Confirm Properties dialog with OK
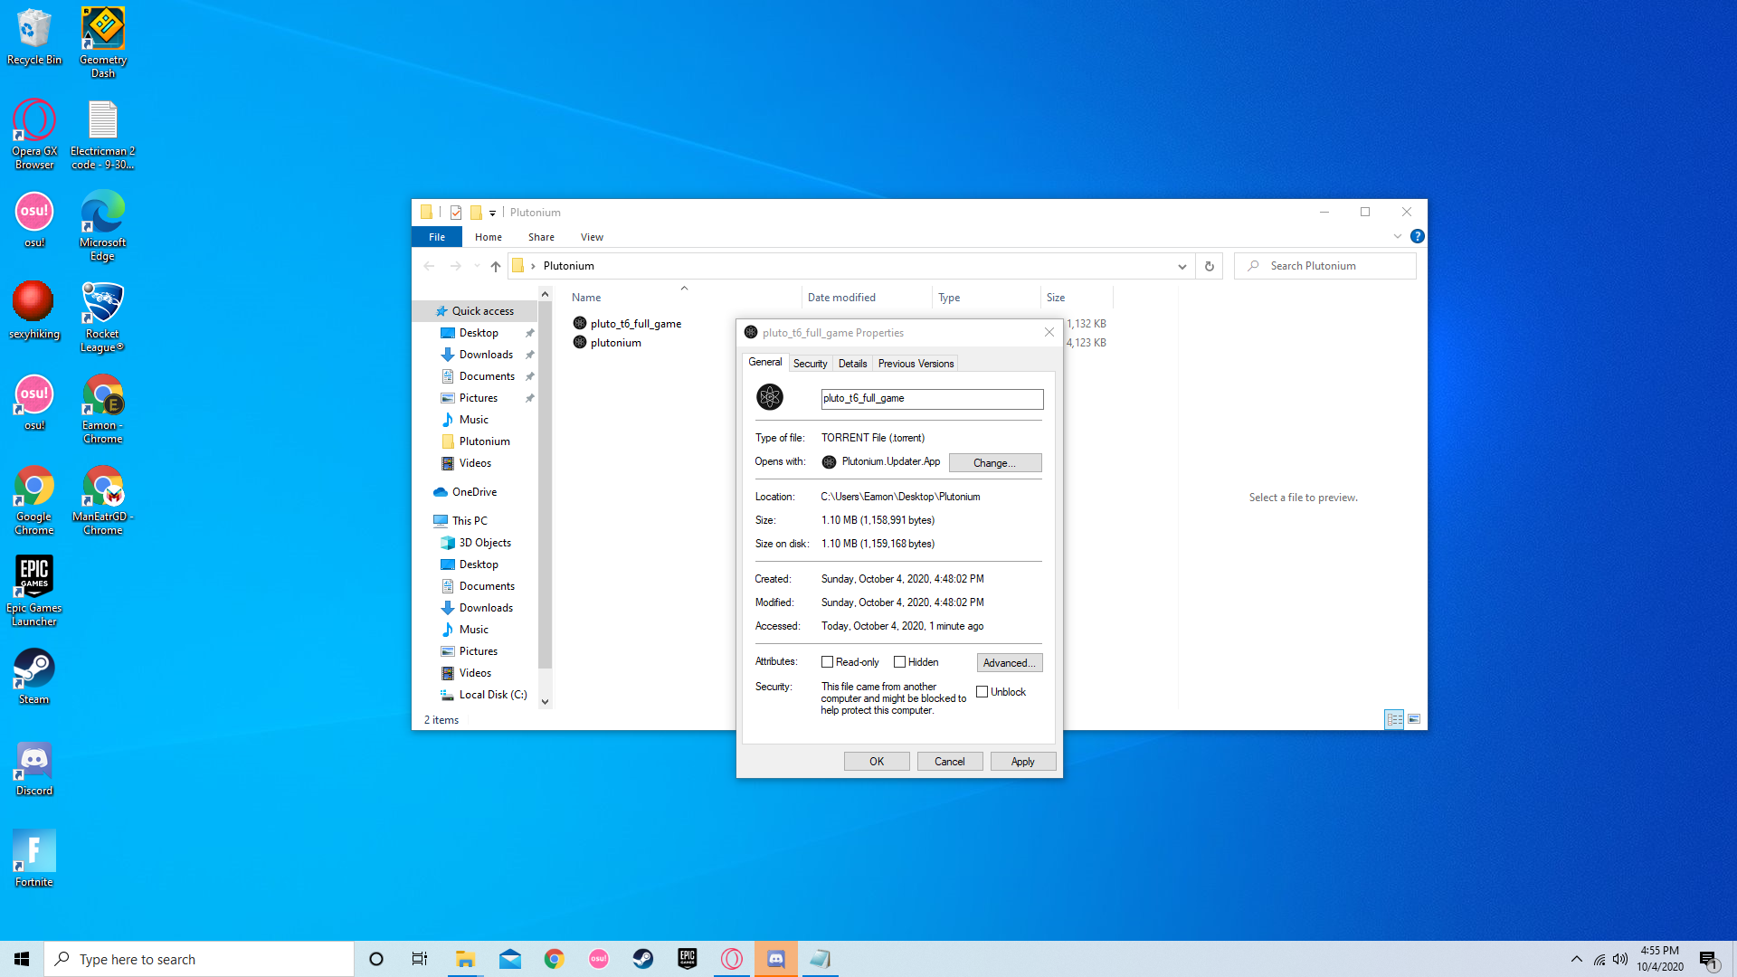Screen dimensions: 1737x977 [x=877, y=762]
